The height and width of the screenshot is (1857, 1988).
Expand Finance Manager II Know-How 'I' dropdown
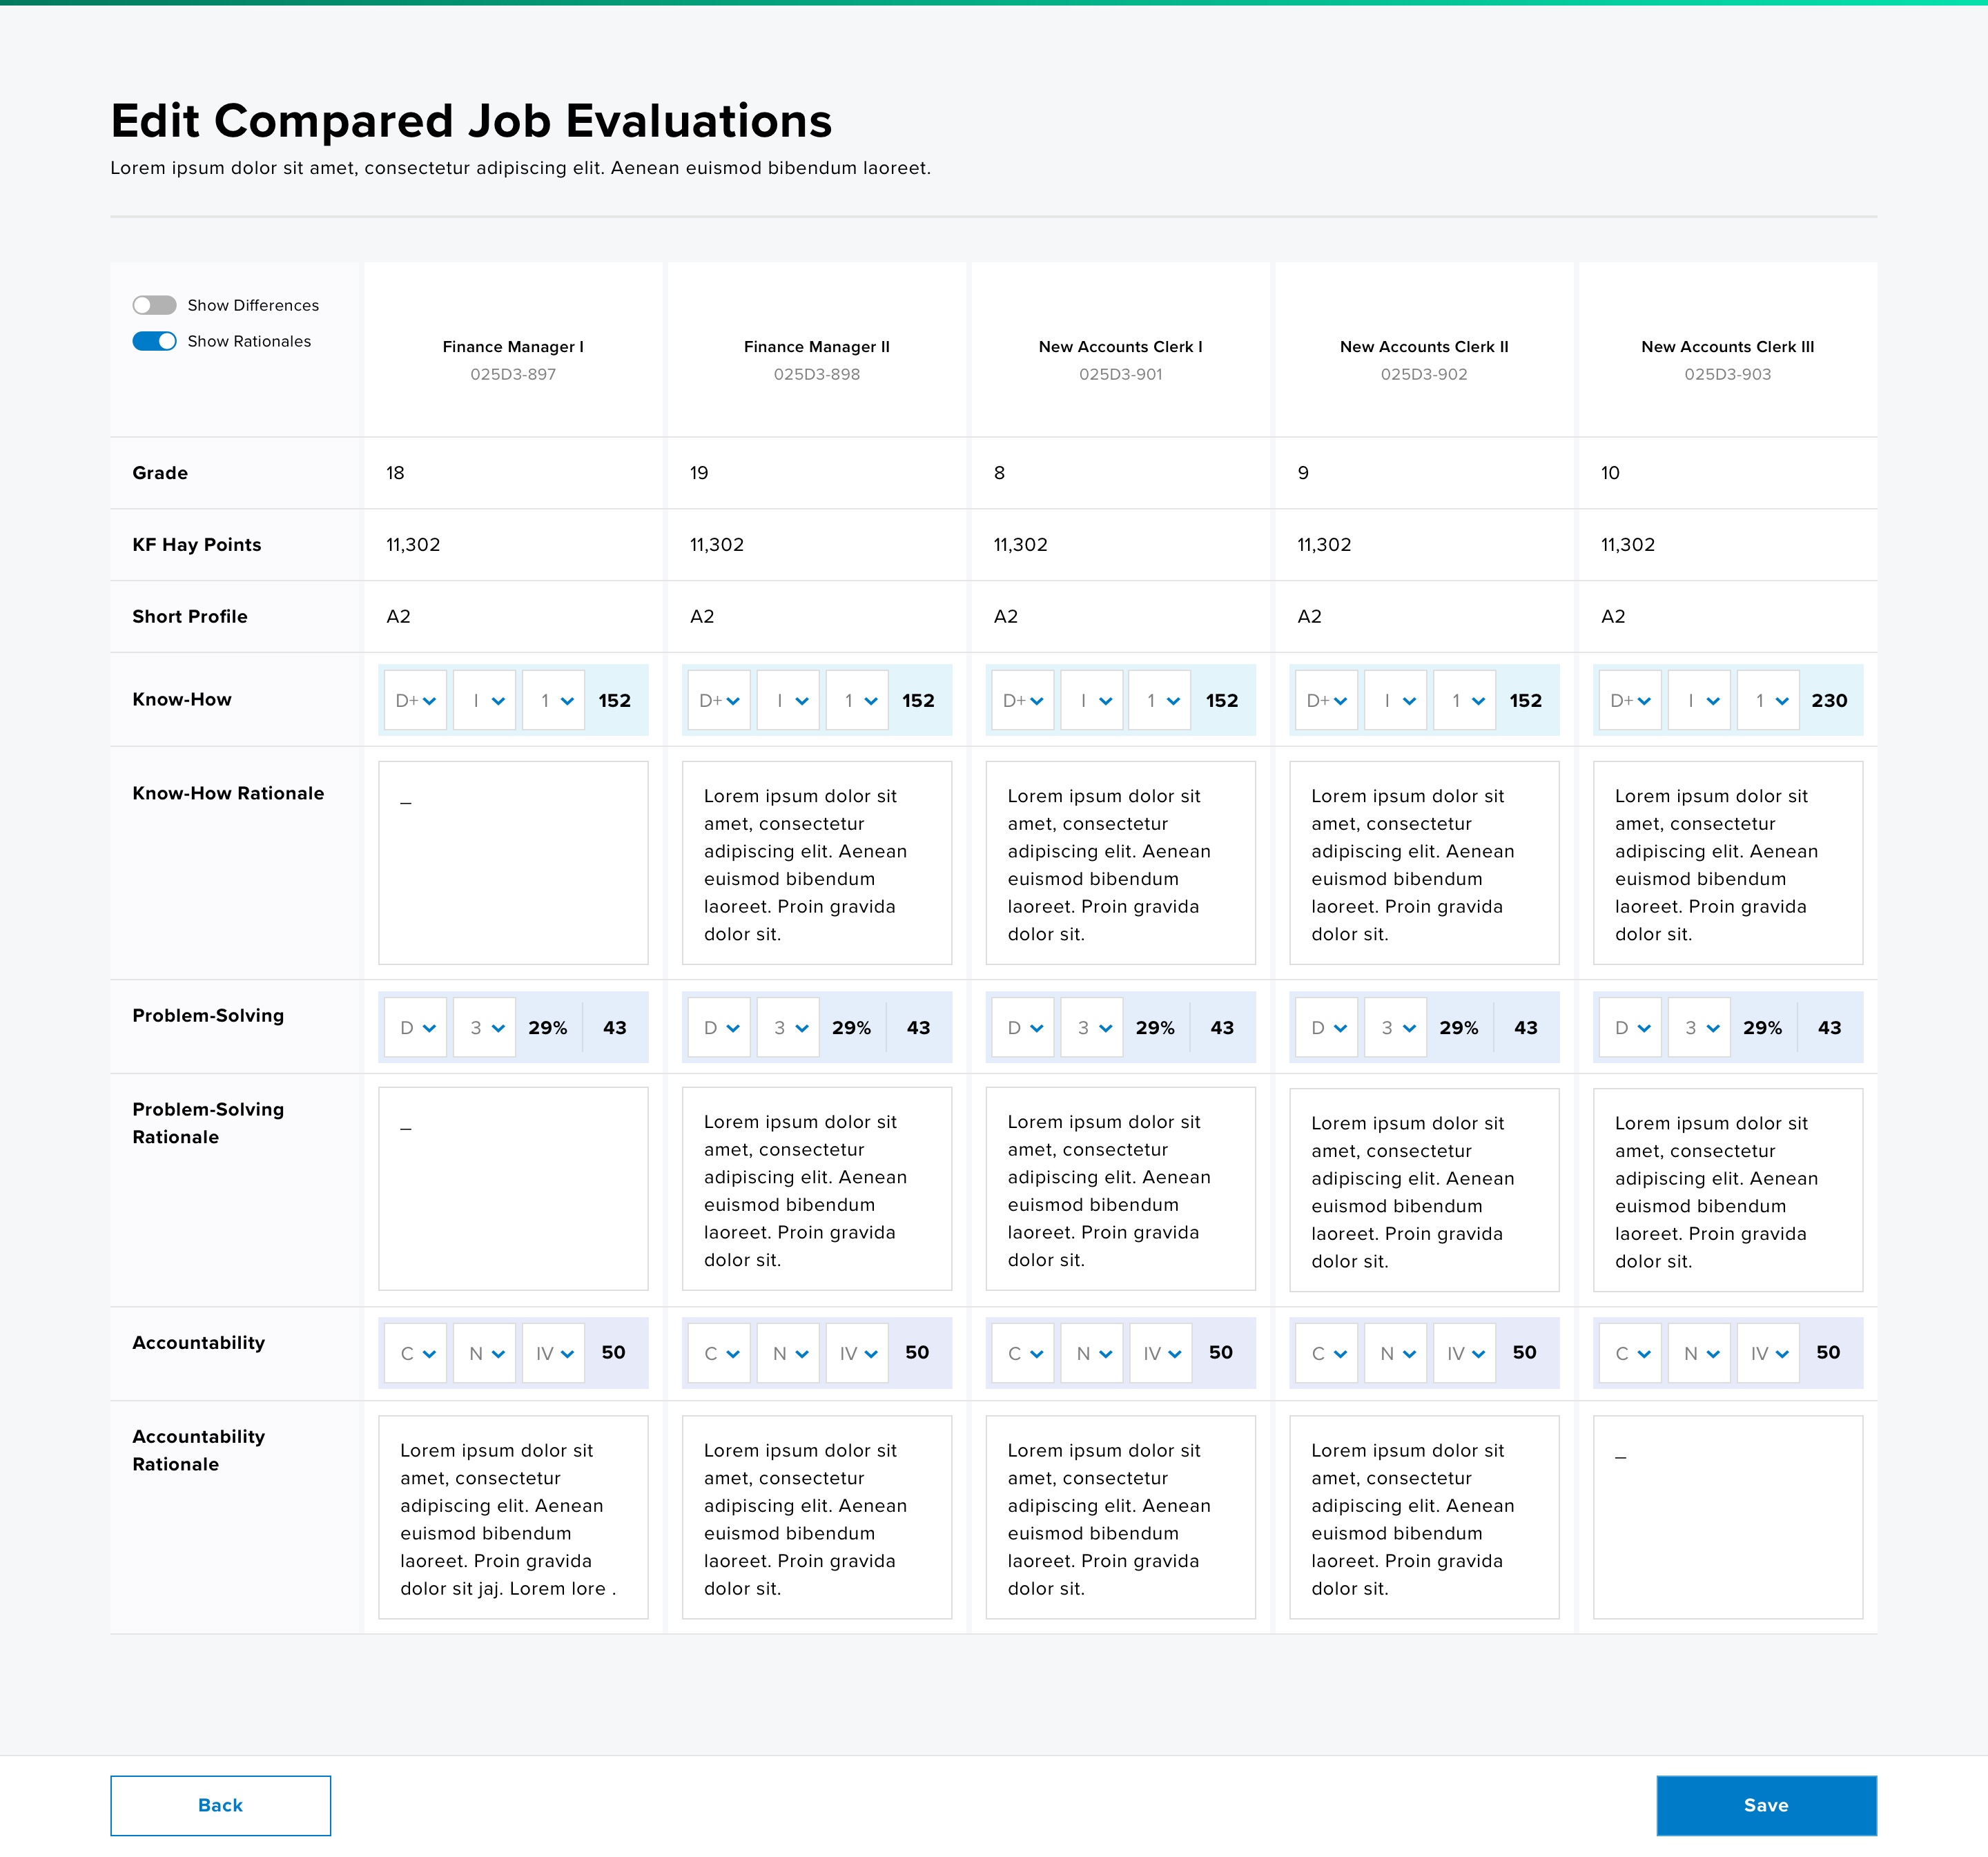click(788, 700)
